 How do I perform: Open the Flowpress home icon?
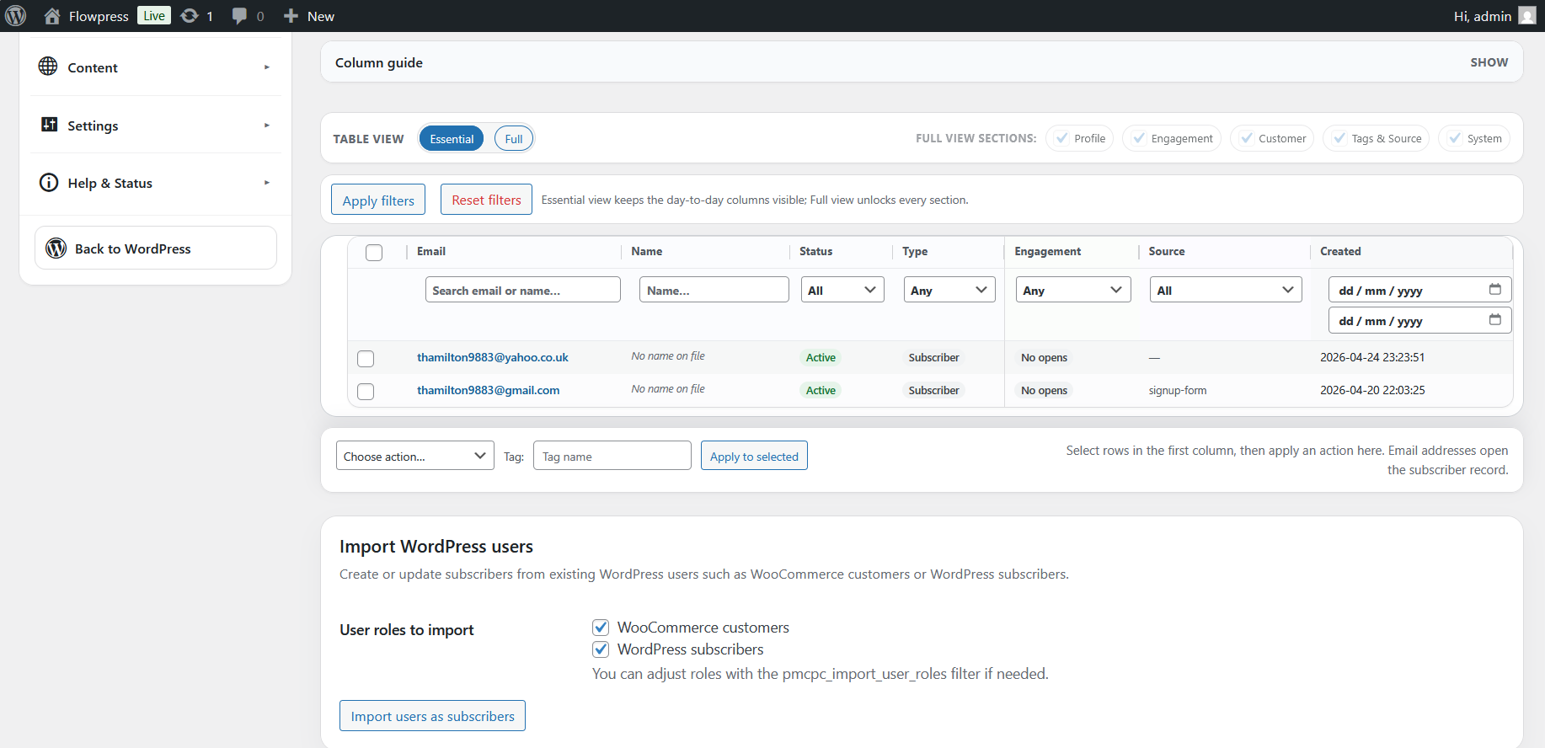coord(52,16)
